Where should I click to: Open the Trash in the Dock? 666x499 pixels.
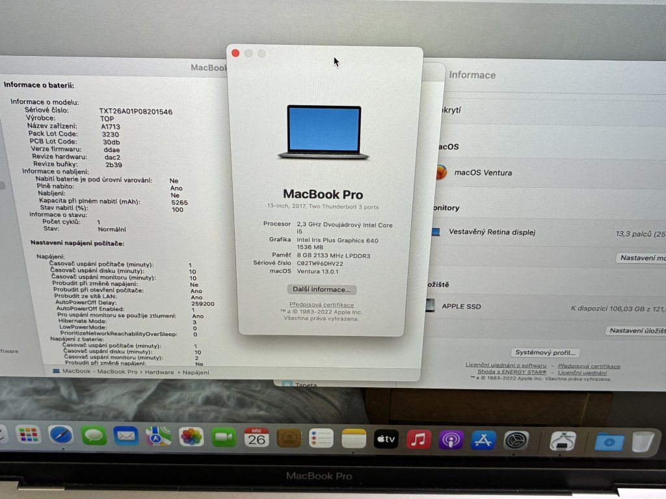point(642,442)
